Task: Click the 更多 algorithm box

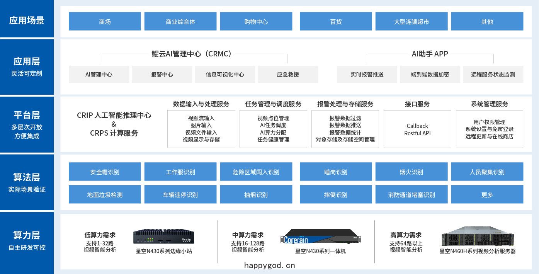Action: click(x=487, y=194)
